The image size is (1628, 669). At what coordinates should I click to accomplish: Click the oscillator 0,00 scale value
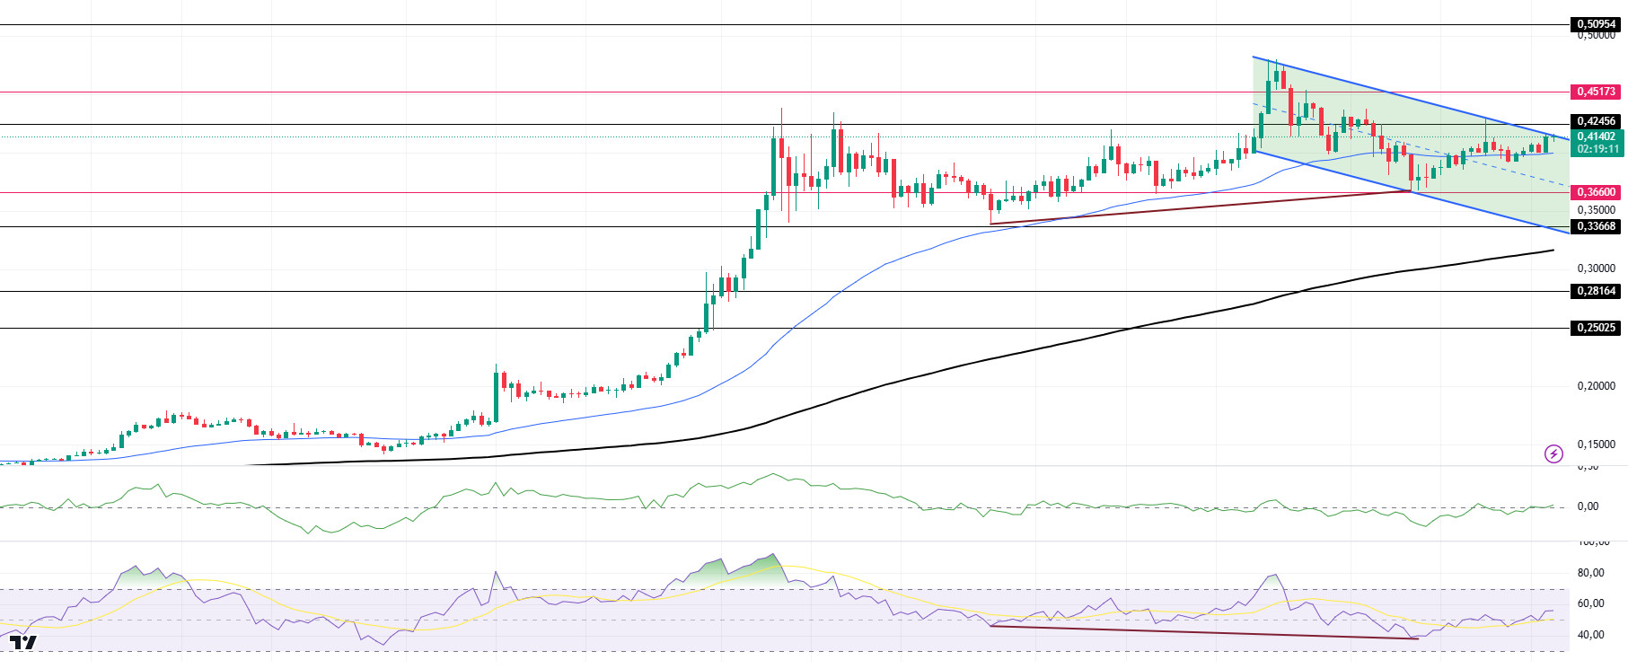[1588, 506]
